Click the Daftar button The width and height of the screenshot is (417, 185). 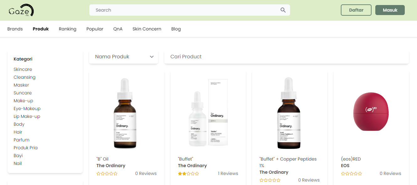click(x=356, y=10)
